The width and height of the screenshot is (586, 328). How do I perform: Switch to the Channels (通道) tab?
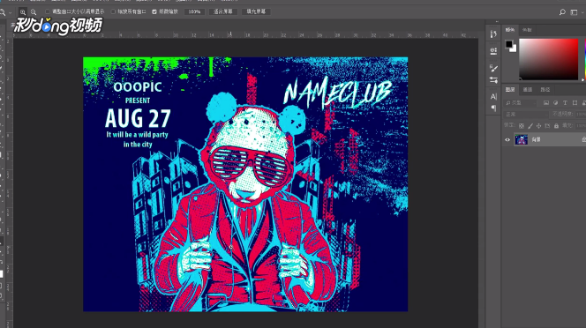coord(528,90)
